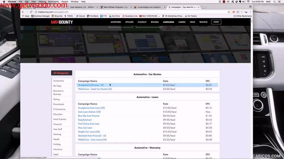This screenshot has width=284, height=159.
Task: Open the REWARDS nav item
Action: click(155, 22)
